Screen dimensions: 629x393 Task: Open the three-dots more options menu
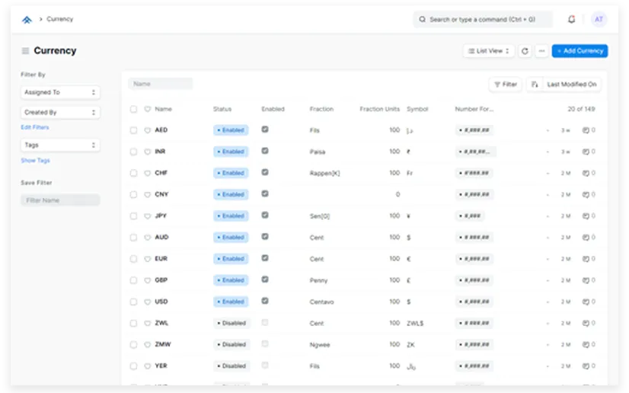point(541,51)
